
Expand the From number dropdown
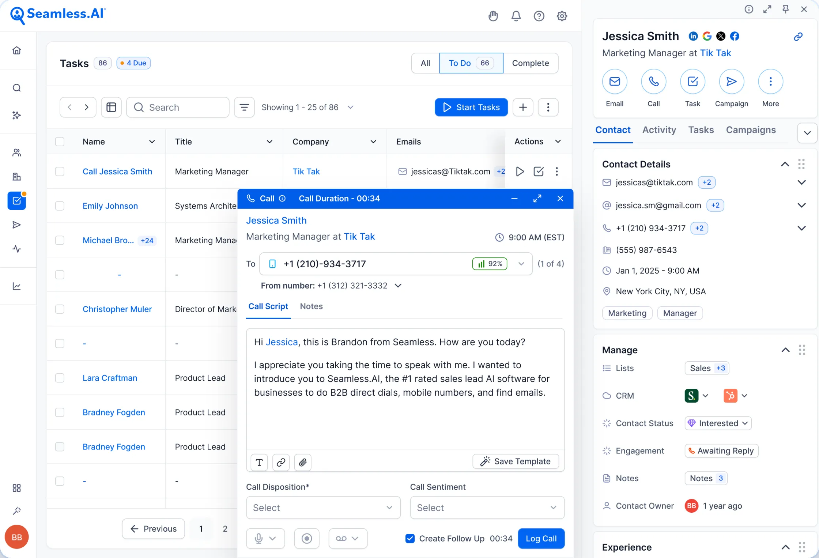pyautogui.click(x=398, y=286)
